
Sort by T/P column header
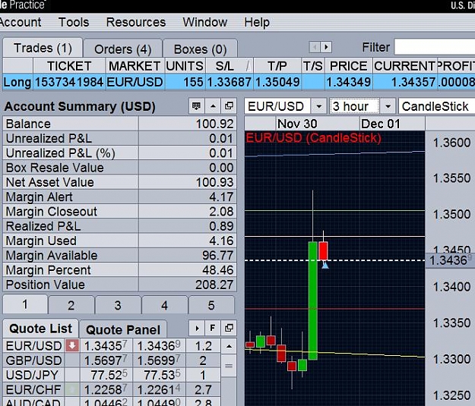277,66
